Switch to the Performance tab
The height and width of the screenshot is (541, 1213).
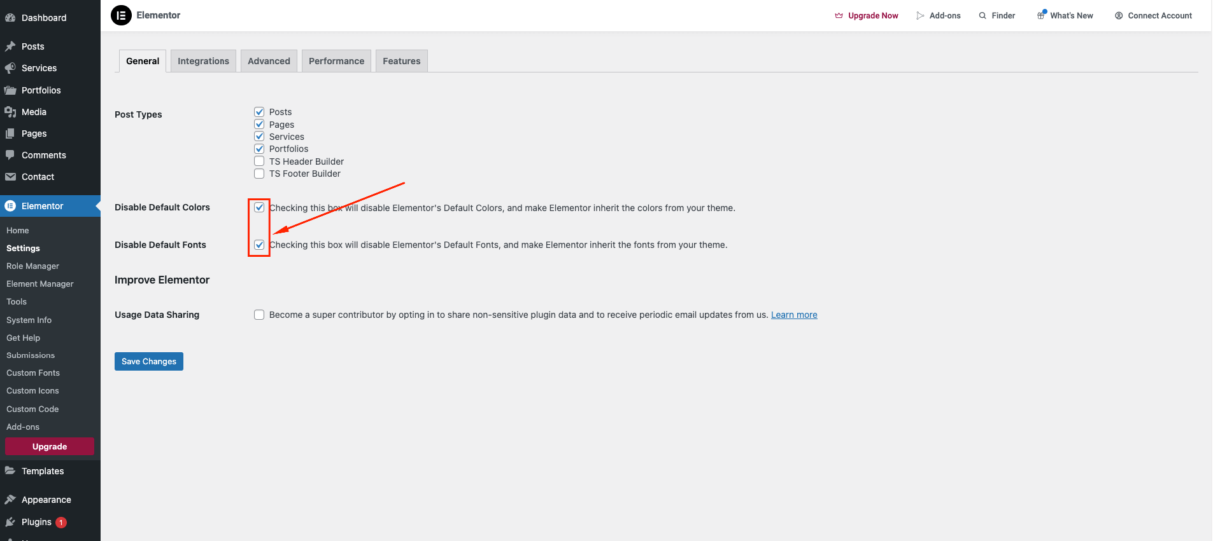pyautogui.click(x=336, y=61)
